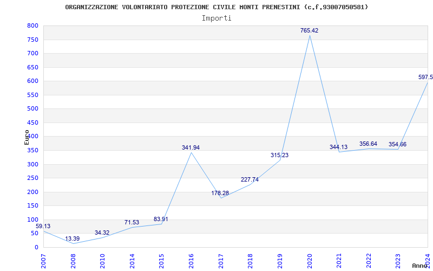Click the 83.91 data label

(161, 220)
